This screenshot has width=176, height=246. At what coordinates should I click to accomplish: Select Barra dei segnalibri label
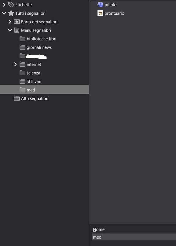pyautogui.click(x=39, y=22)
